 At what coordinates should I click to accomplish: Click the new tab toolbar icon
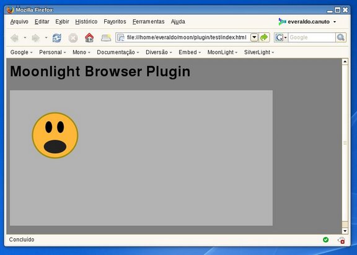tap(106, 38)
